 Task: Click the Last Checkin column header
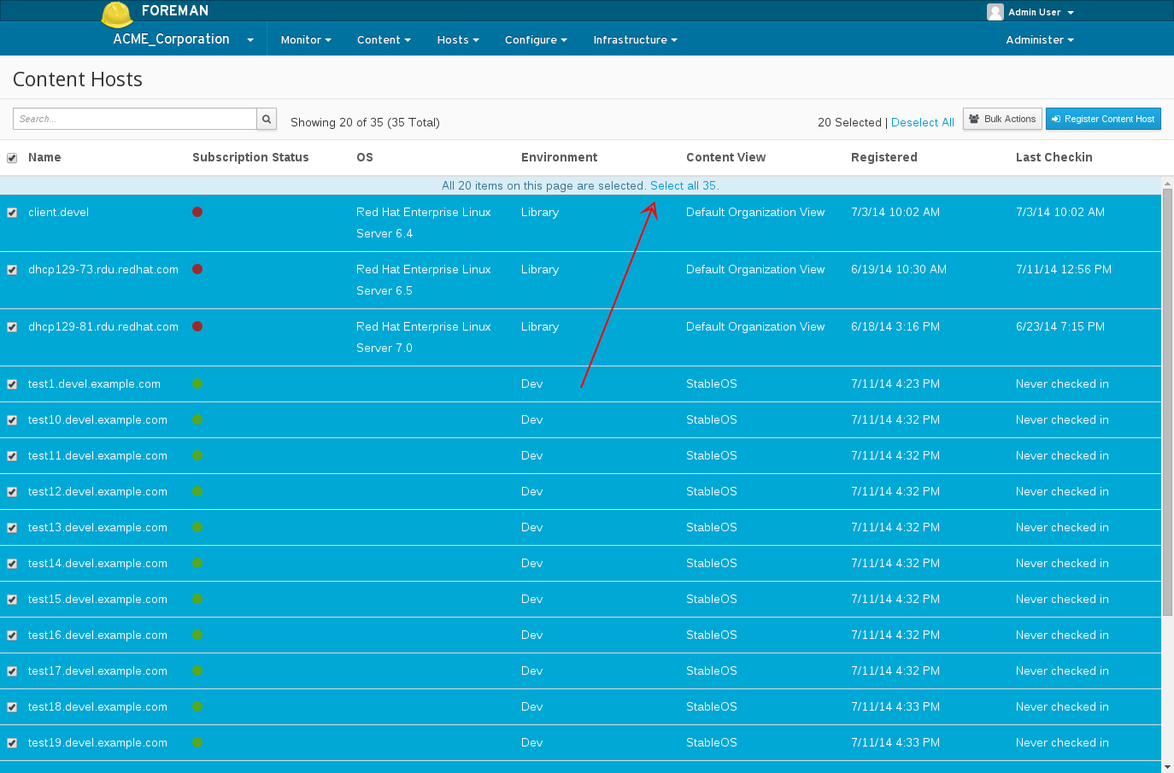click(1054, 157)
